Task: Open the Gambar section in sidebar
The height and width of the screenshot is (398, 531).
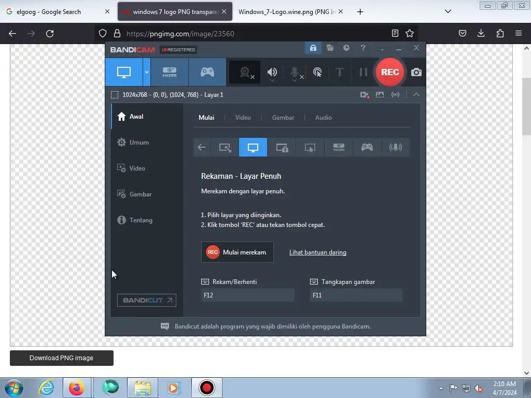Action: pyautogui.click(x=147, y=194)
